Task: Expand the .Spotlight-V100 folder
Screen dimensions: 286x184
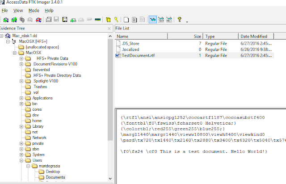Action: 21,81
